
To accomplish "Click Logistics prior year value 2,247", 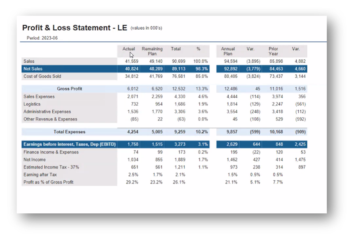I will (x=277, y=104).
